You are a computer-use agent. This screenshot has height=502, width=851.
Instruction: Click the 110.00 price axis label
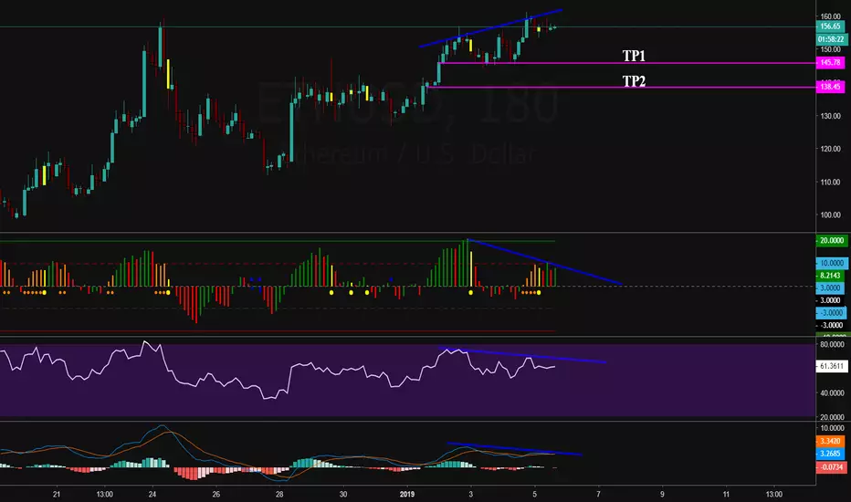point(830,182)
